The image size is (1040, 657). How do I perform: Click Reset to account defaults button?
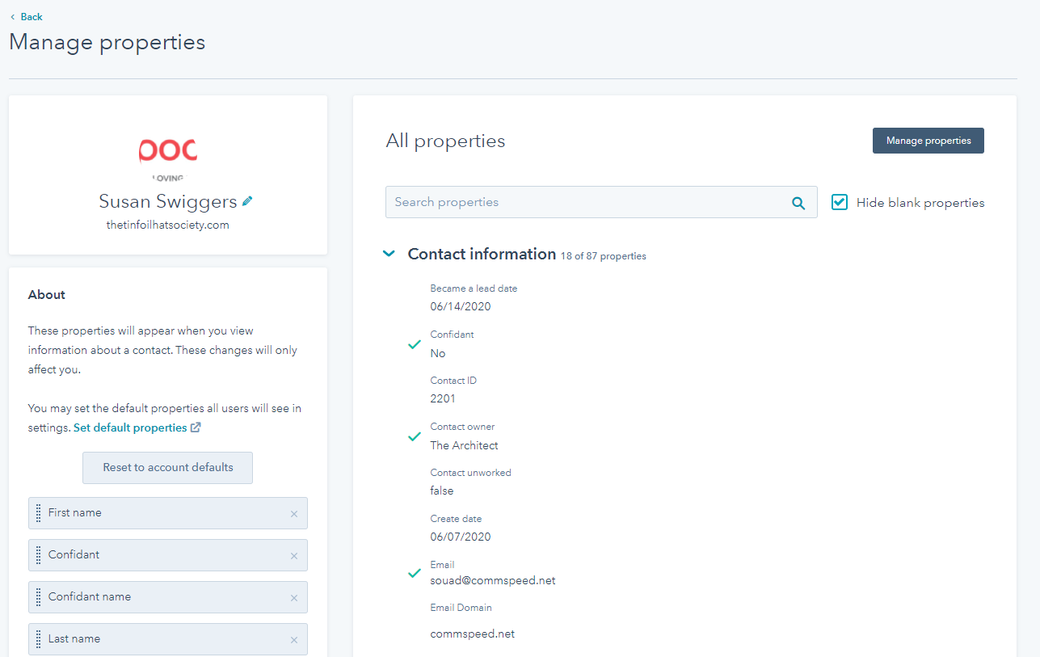click(x=168, y=468)
